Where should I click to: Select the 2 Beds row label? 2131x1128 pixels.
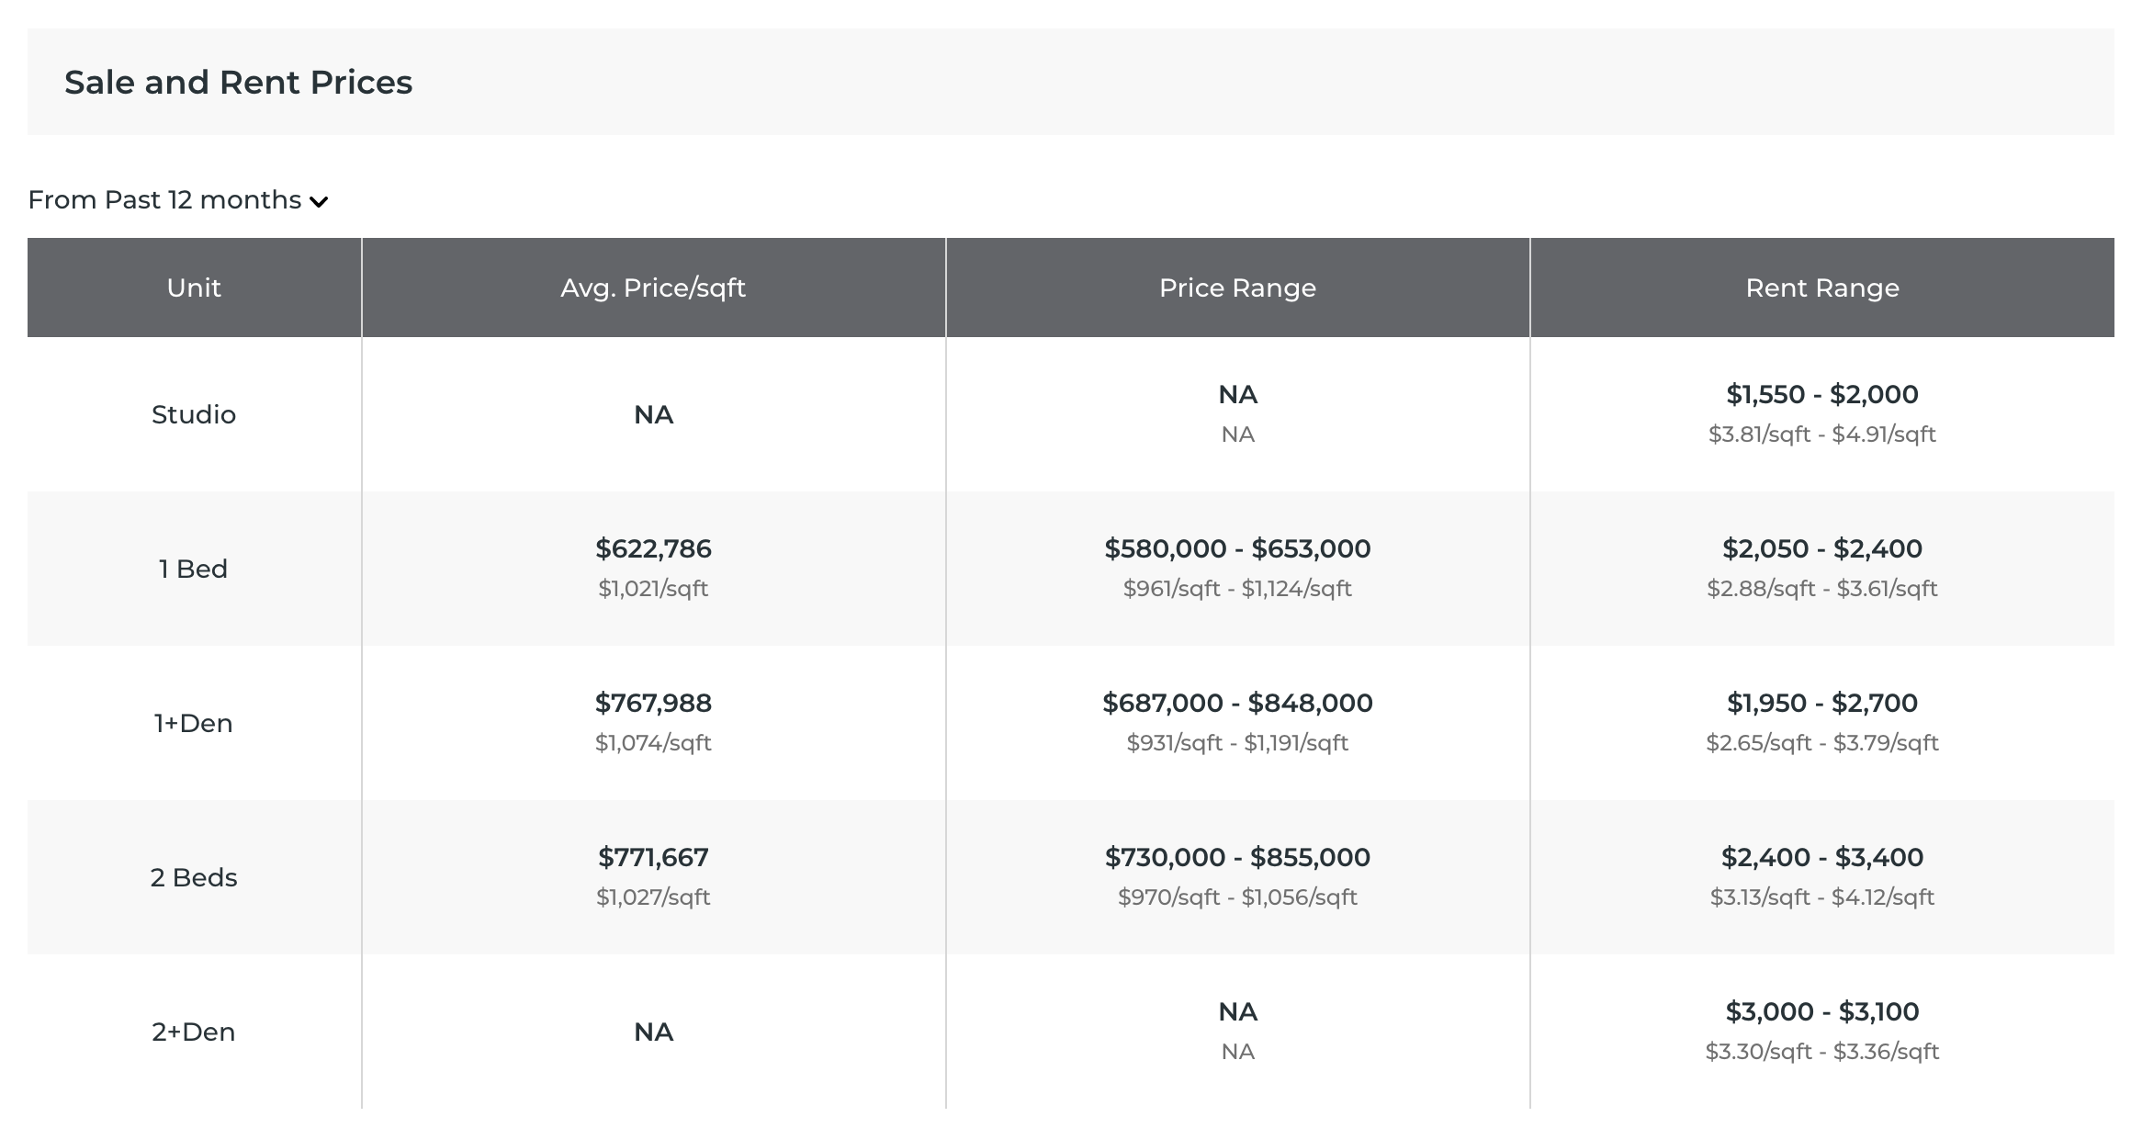click(x=194, y=878)
